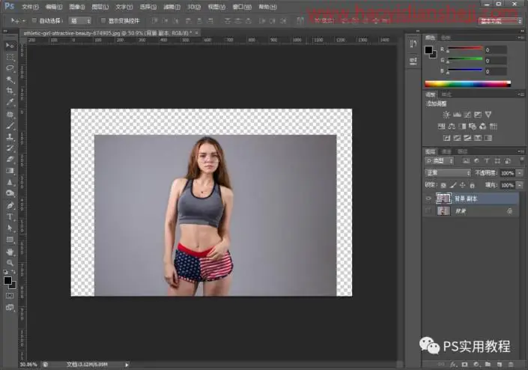This screenshot has width=528, height=370.
Task: Select the Horizontal Type tool
Action: (10, 216)
